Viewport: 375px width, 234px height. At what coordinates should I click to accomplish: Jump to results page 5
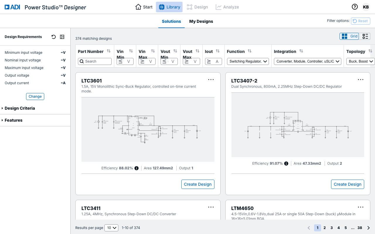tap(346, 228)
